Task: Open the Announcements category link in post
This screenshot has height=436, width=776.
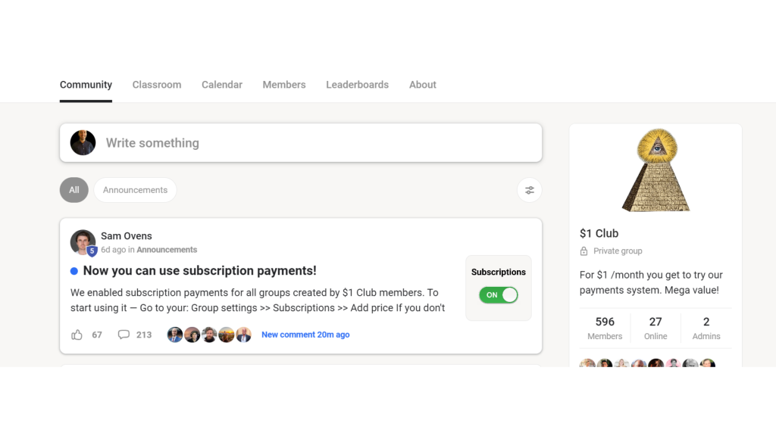Action: click(x=167, y=250)
